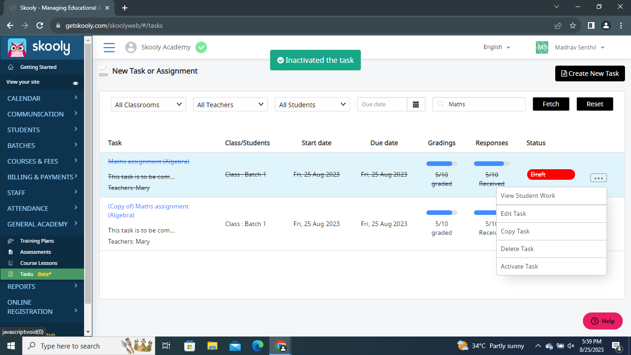Open new browser tab with plus
This screenshot has width=631, height=355.
tap(124, 8)
